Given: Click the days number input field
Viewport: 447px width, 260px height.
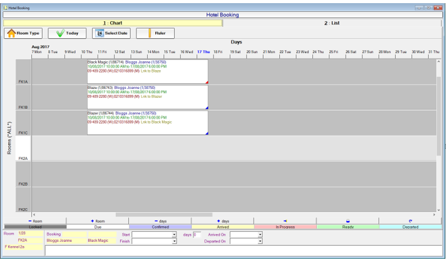Looking at the screenshot, I should (x=197, y=235).
